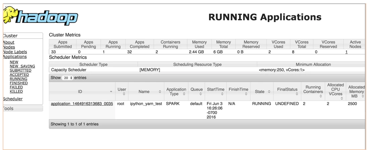This screenshot has height=150, width=369.
Task: Sort the StartTime column
Action: pos(222,94)
